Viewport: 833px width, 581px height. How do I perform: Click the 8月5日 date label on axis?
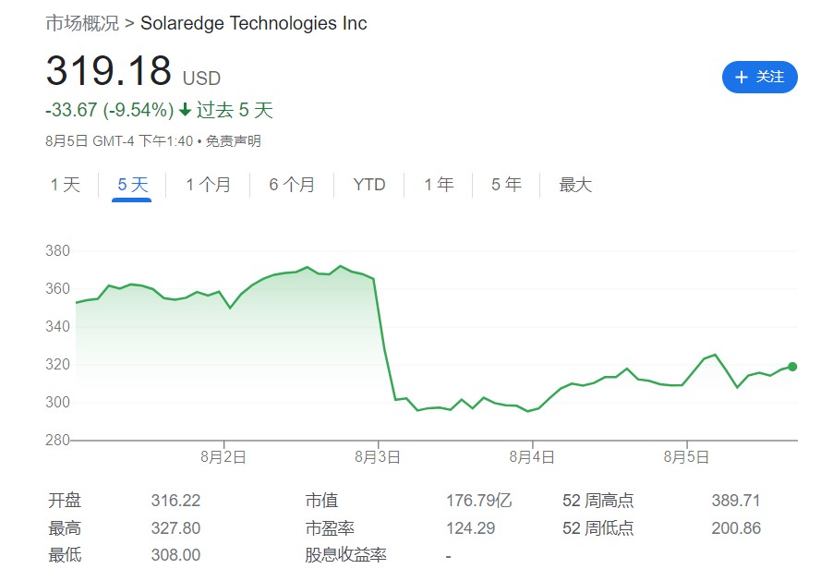[x=685, y=456]
